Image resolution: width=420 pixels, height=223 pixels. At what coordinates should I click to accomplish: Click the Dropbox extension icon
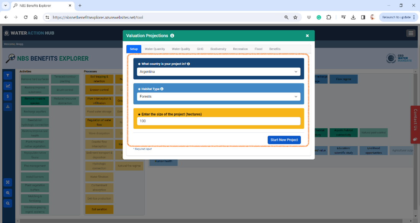coord(309,17)
